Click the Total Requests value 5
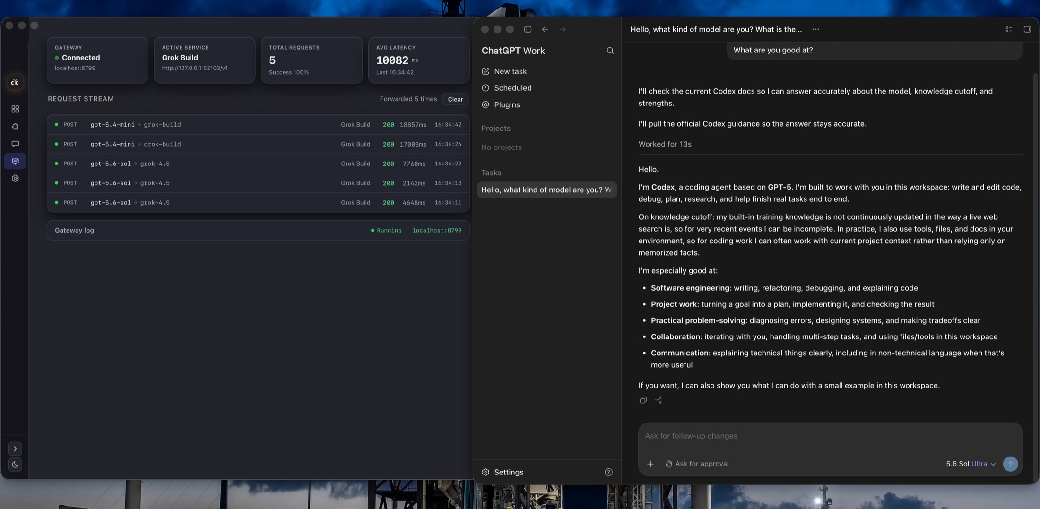1040x509 pixels. (x=272, y=60)
